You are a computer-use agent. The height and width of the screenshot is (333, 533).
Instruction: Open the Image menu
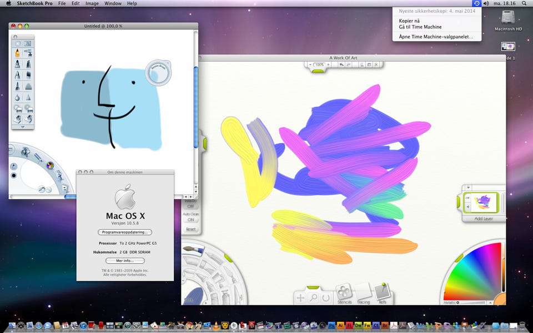point(92,3)
